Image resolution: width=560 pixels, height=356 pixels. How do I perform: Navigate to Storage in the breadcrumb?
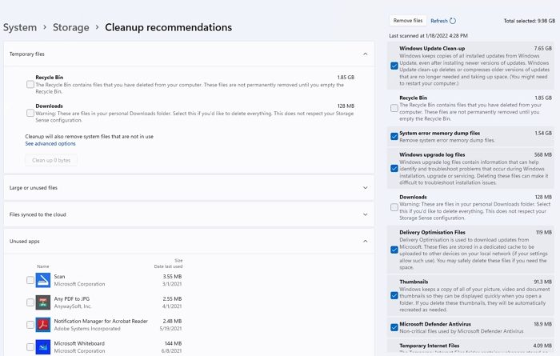[71, 27]
